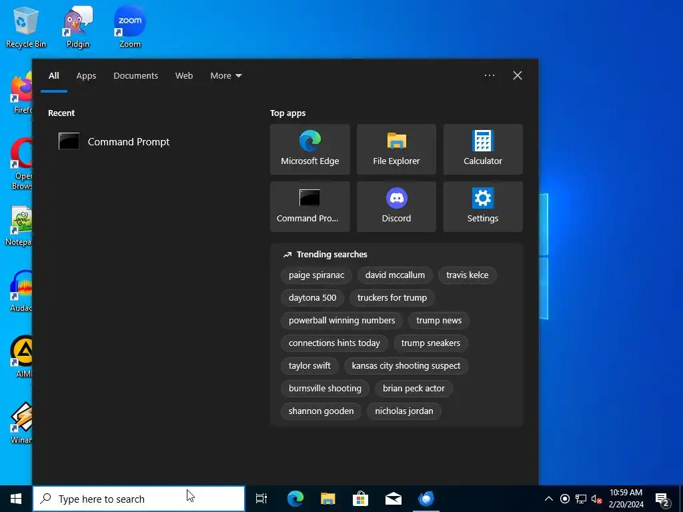This screenshot has height=512, width=683.
Task: Open Edge from the taskbar
Action: coord(295,499)
